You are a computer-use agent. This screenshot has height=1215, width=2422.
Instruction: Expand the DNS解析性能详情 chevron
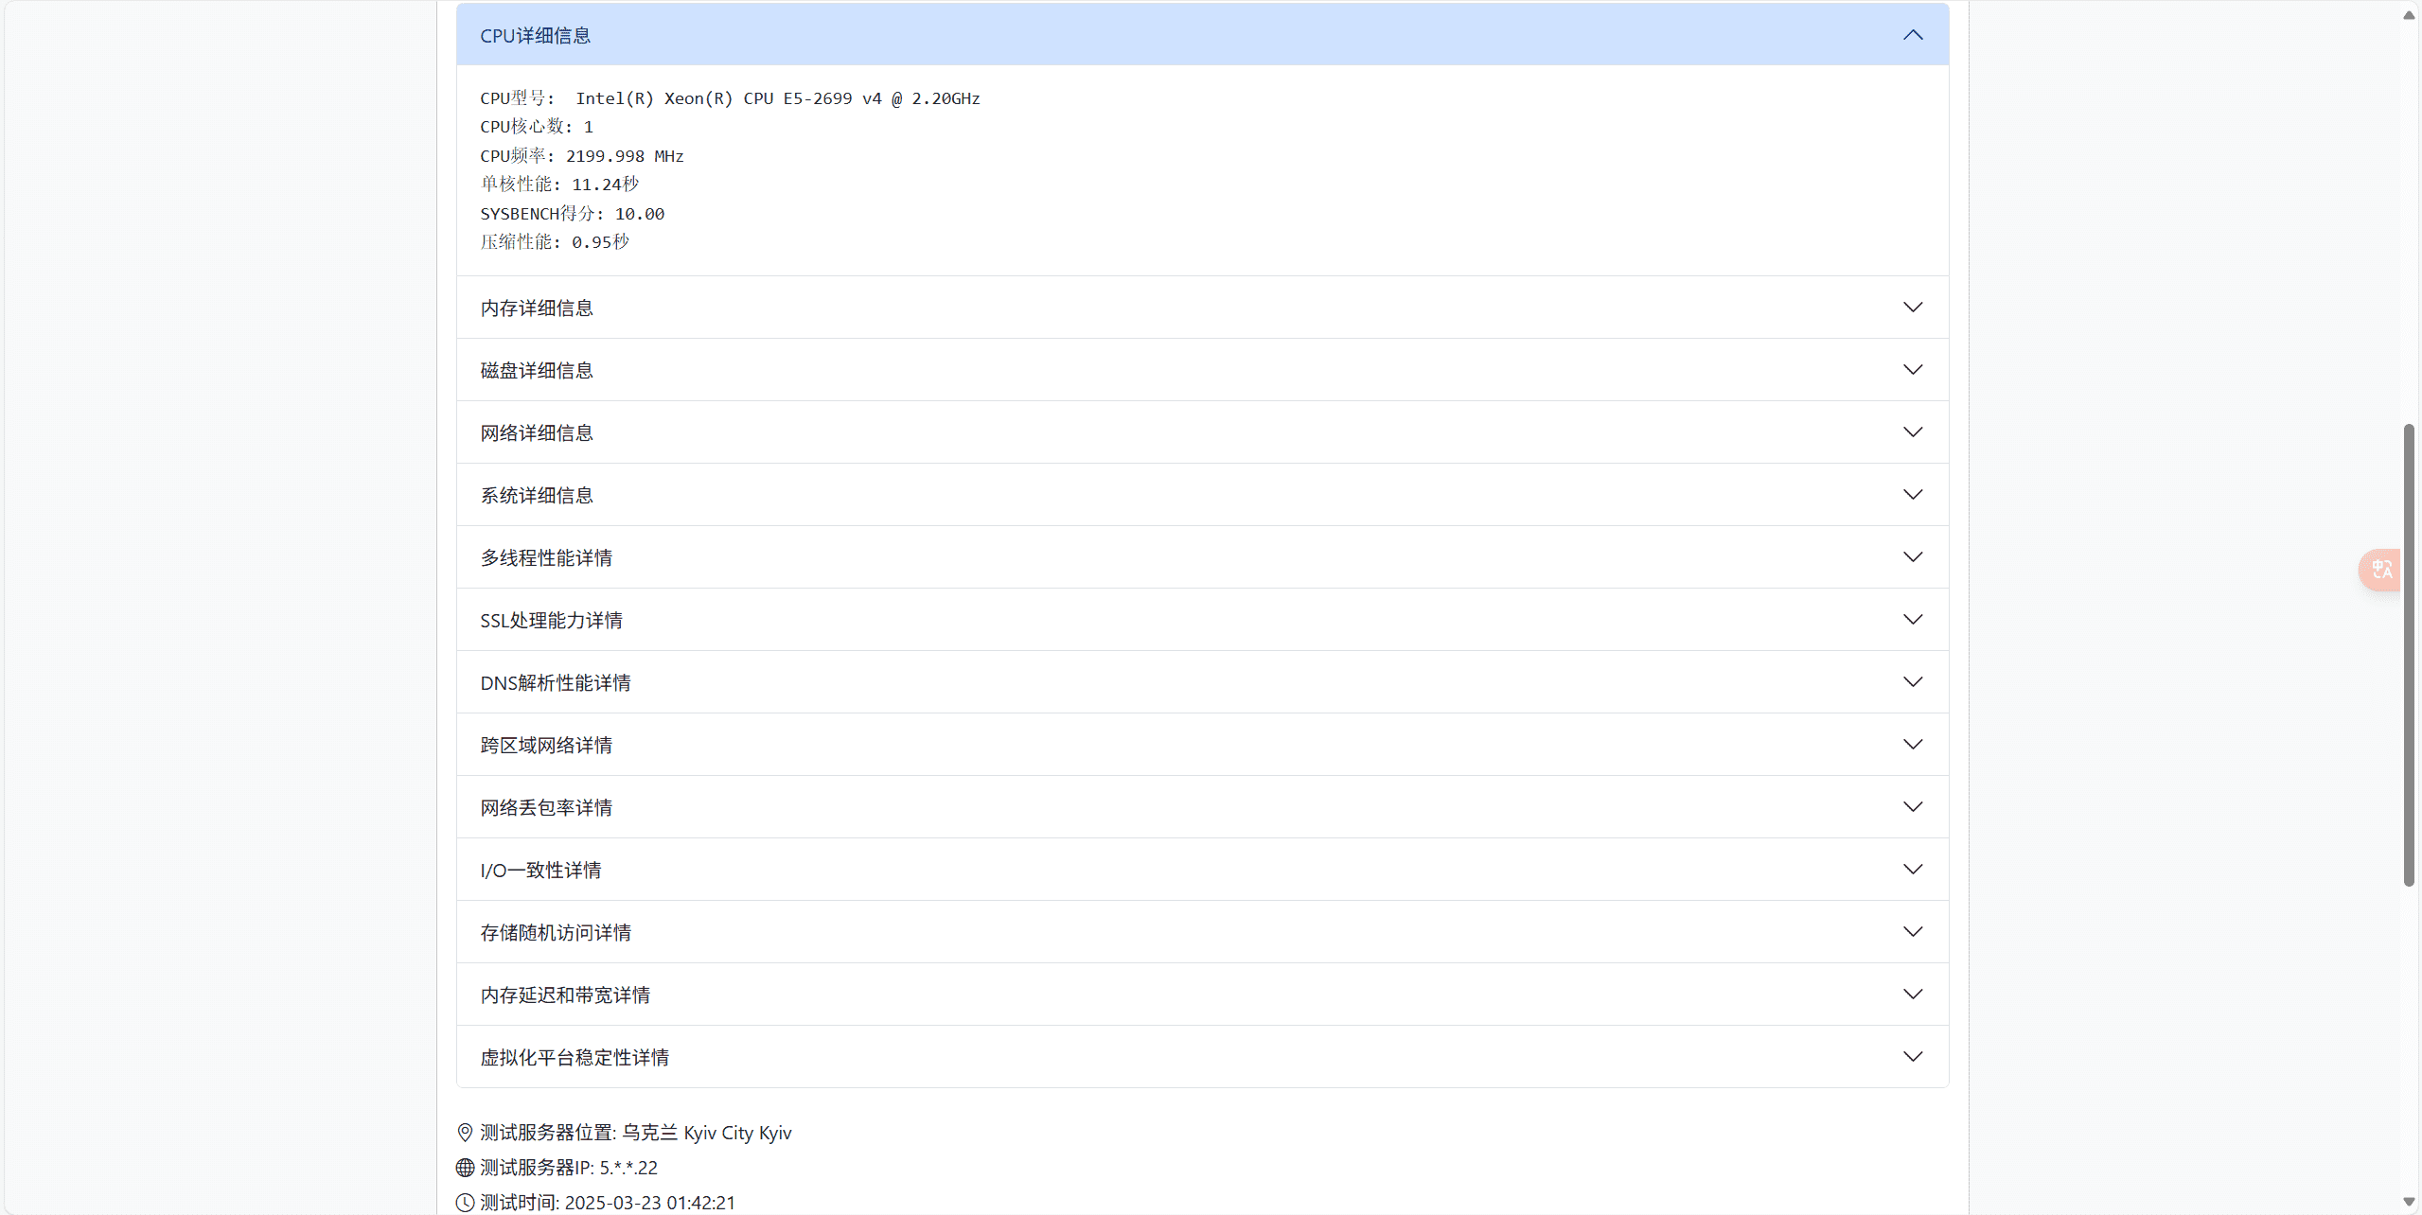pos(1913,682)
